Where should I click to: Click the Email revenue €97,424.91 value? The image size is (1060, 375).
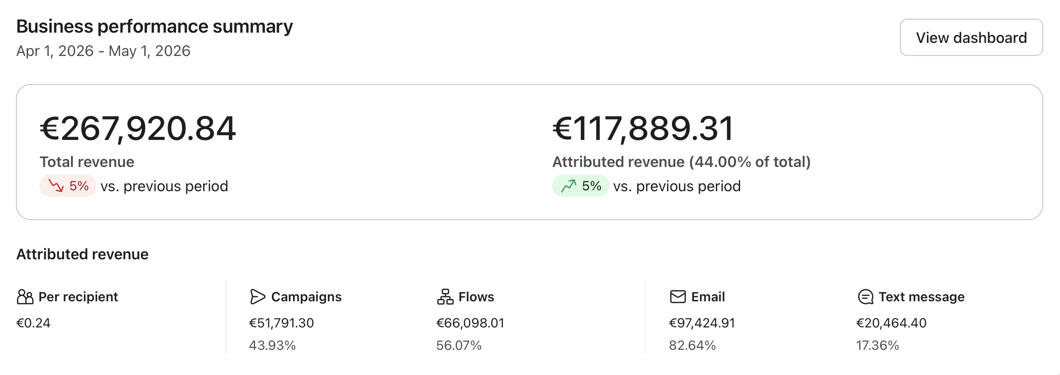click(702, 323)
